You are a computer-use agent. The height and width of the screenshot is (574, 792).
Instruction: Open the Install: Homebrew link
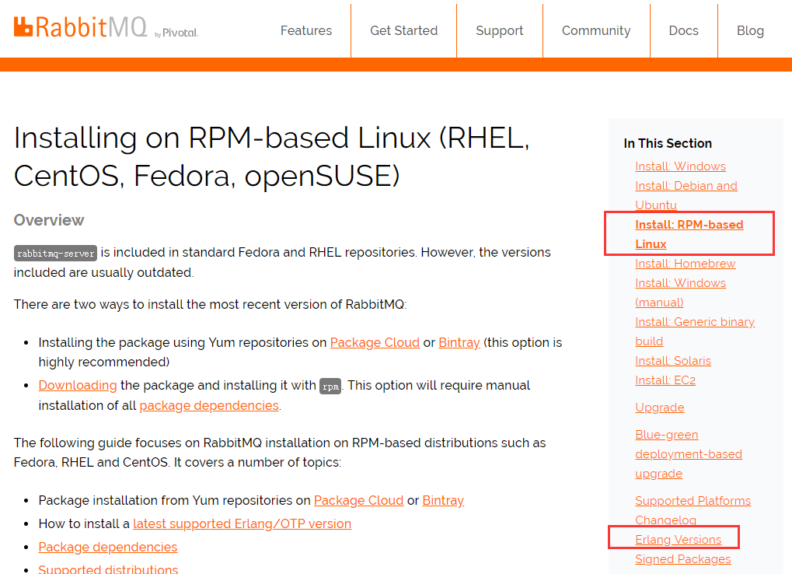(686, 264)
